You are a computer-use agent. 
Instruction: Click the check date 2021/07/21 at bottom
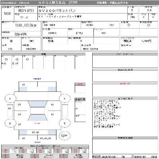point(109,157)
